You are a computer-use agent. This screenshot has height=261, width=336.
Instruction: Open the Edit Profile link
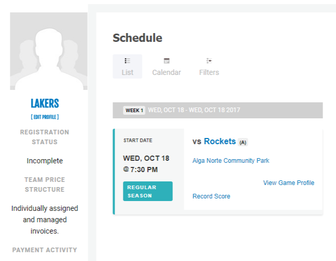[x=45, y=117]
